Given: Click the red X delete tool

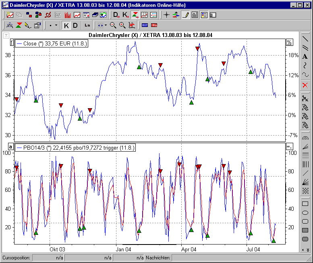Looking at the screenshot, I should pos(305,85).
